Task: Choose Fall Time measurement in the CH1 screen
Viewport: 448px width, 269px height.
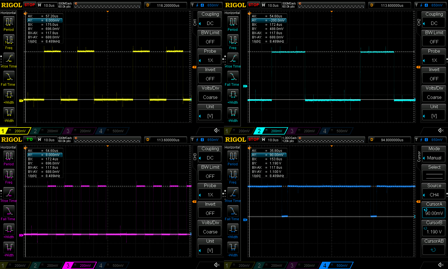Action: (8, 79)
